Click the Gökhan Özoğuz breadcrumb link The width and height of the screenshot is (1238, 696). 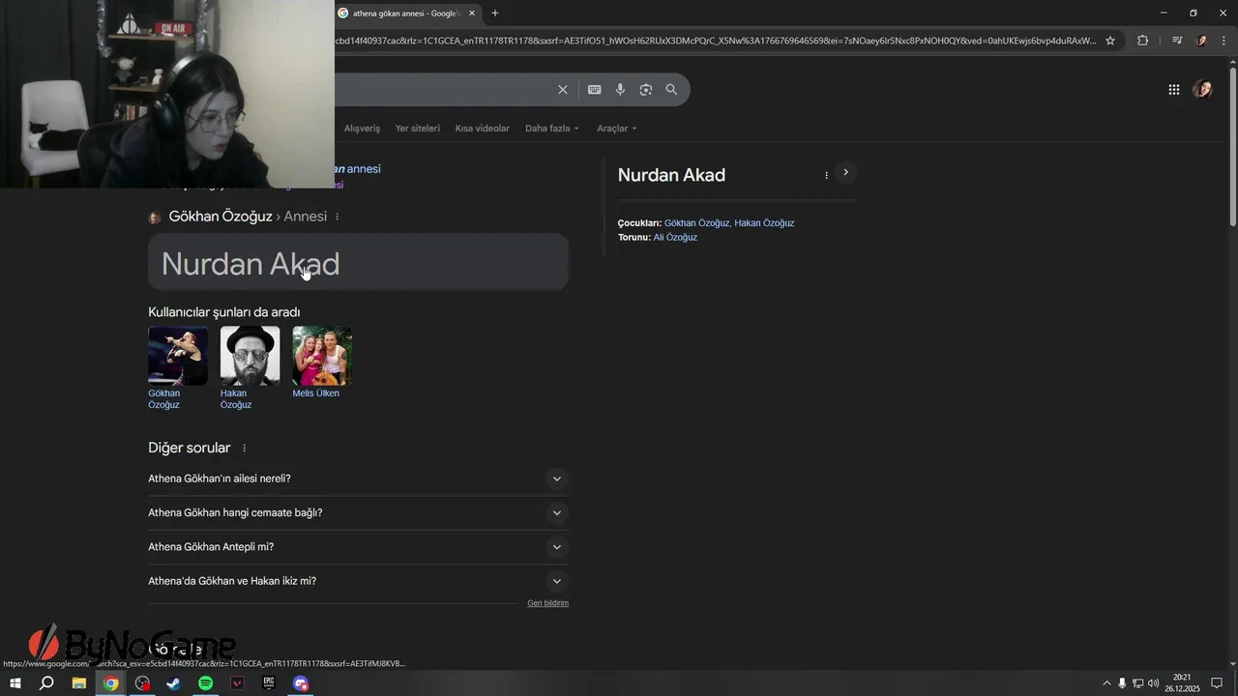point(221,217)
